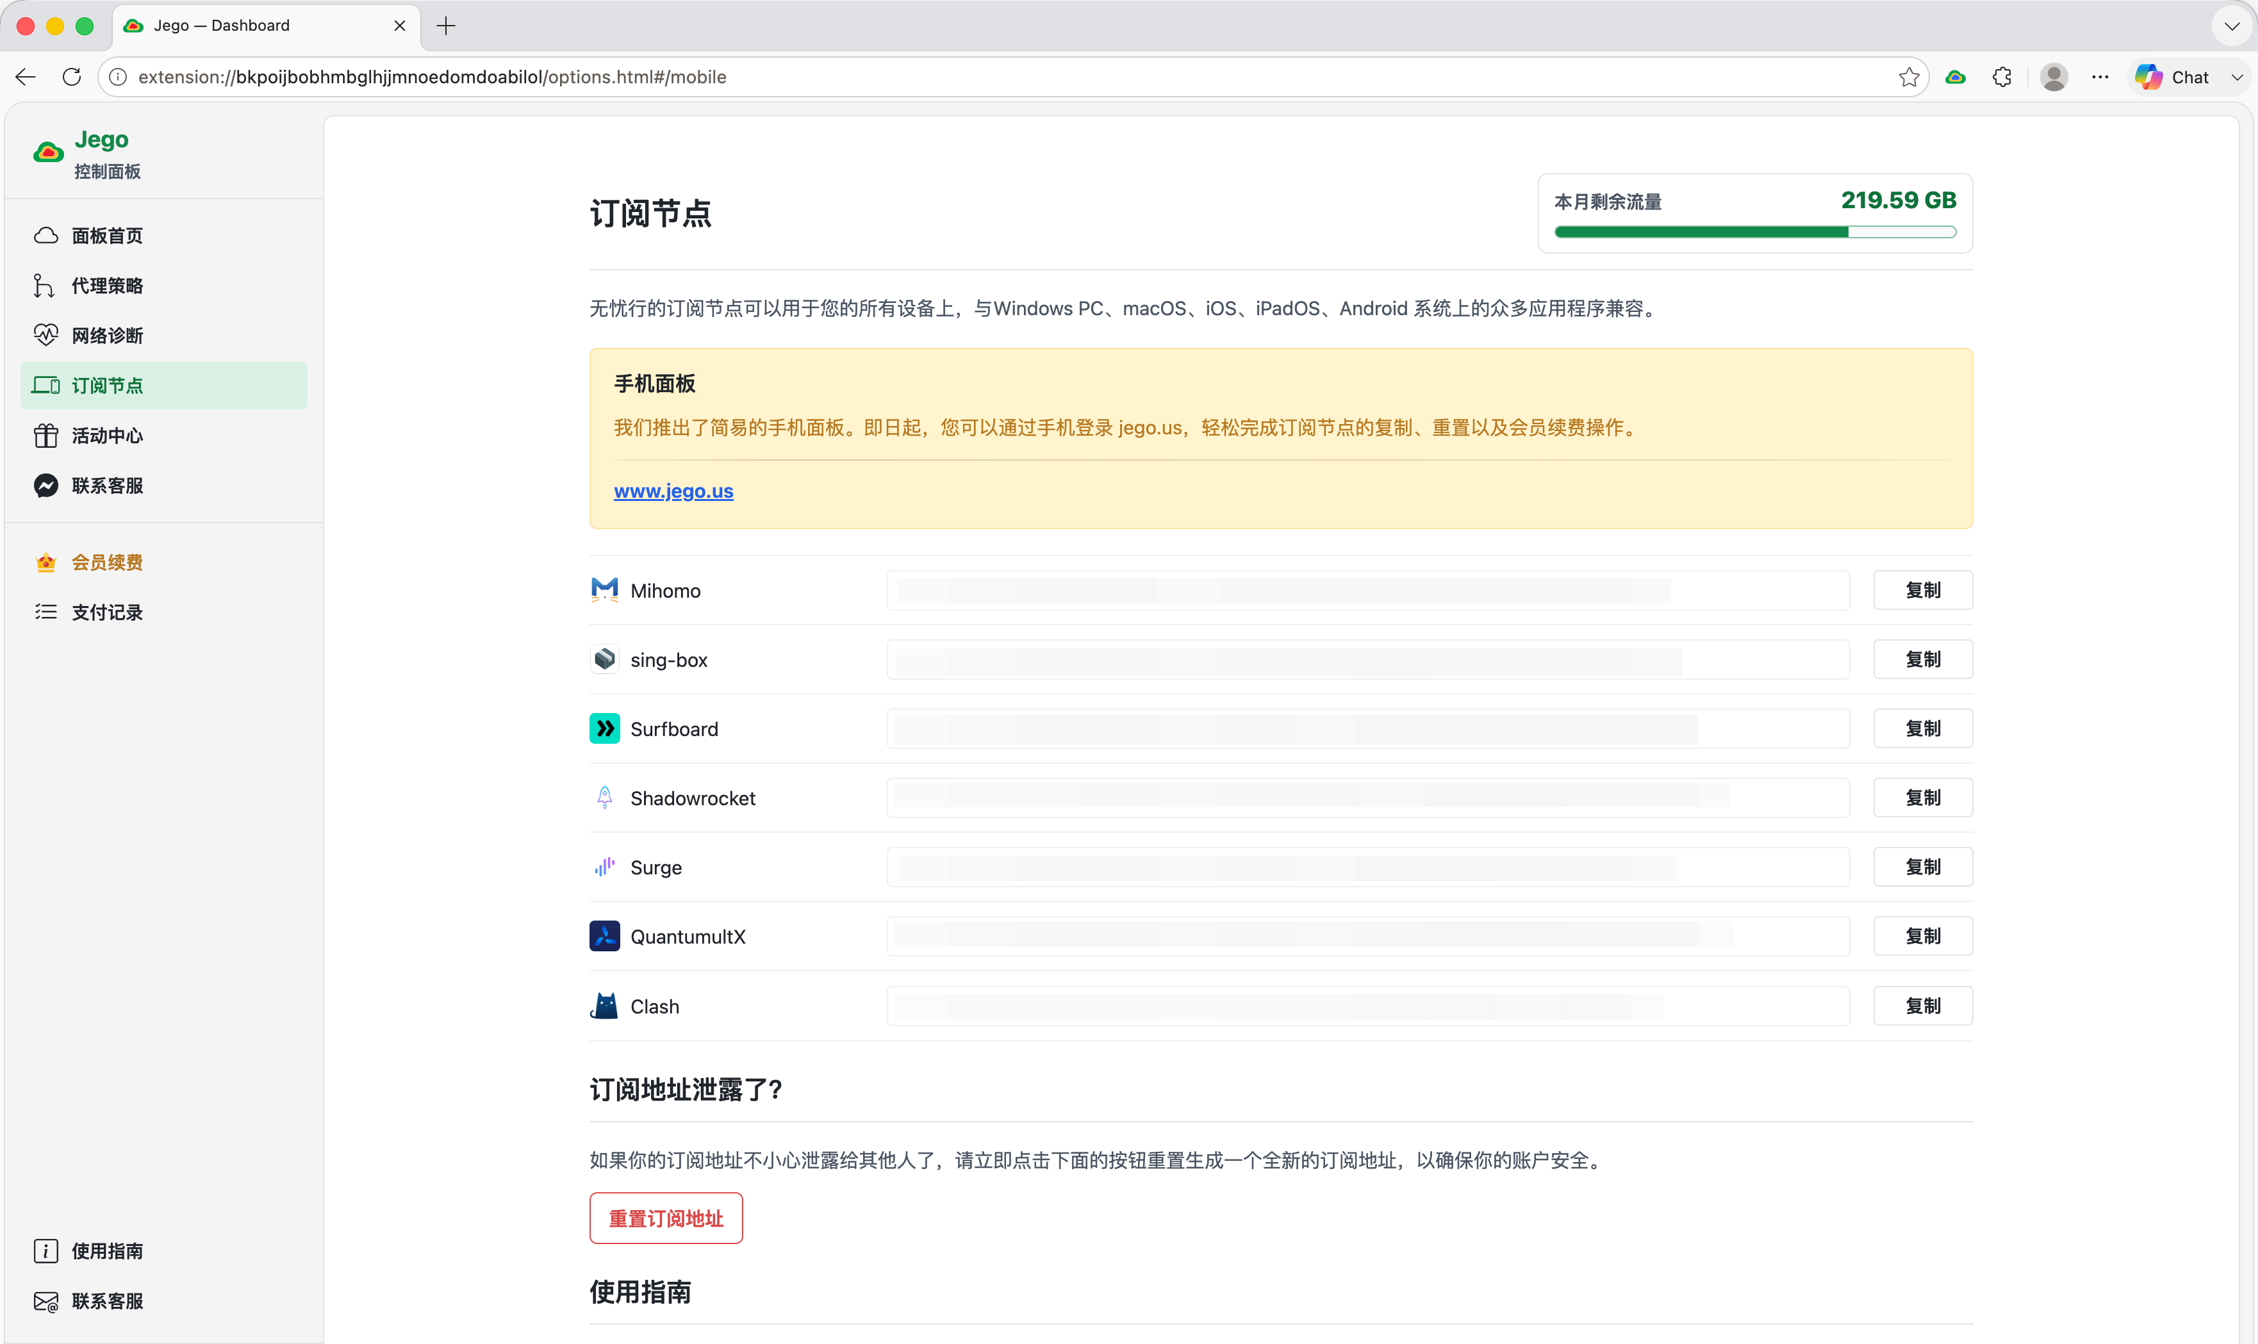This screenshot has width=2258, height=1344.
Task: Click the QuantumultX app icon
Action: pyautogui.click(x=604, y=935)
